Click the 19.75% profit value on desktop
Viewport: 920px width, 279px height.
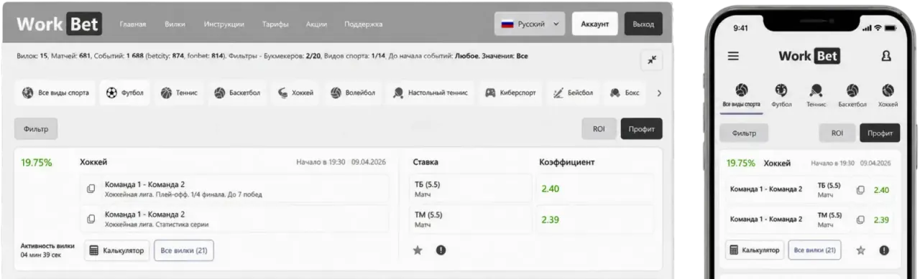pyautogui.click(x=37, y=162)
